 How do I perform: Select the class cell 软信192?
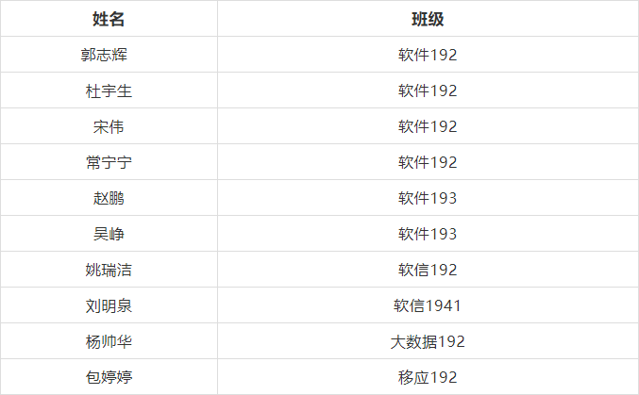pyautogui.click(x=428, y=270)
